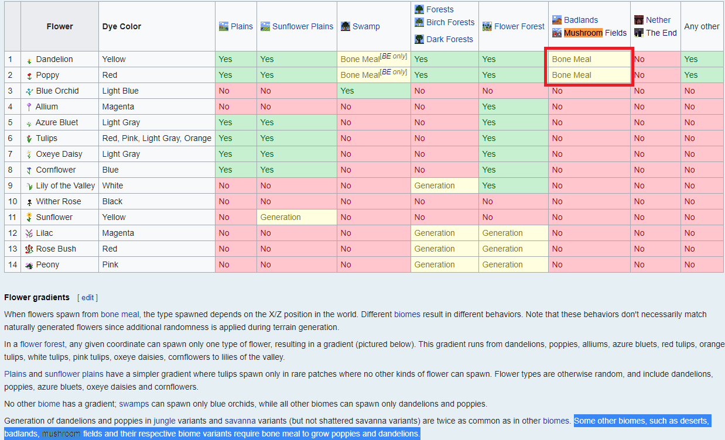Click the Sunflower flower icon in row 11

(29, 217)
